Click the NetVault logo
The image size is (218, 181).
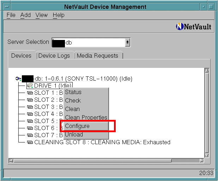click(x=194, y=27)
